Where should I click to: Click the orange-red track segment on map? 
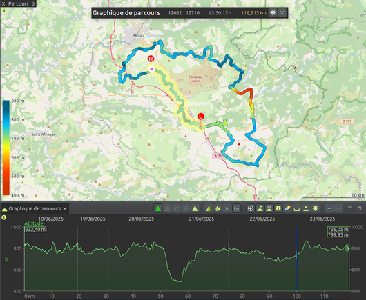(244, 92)
